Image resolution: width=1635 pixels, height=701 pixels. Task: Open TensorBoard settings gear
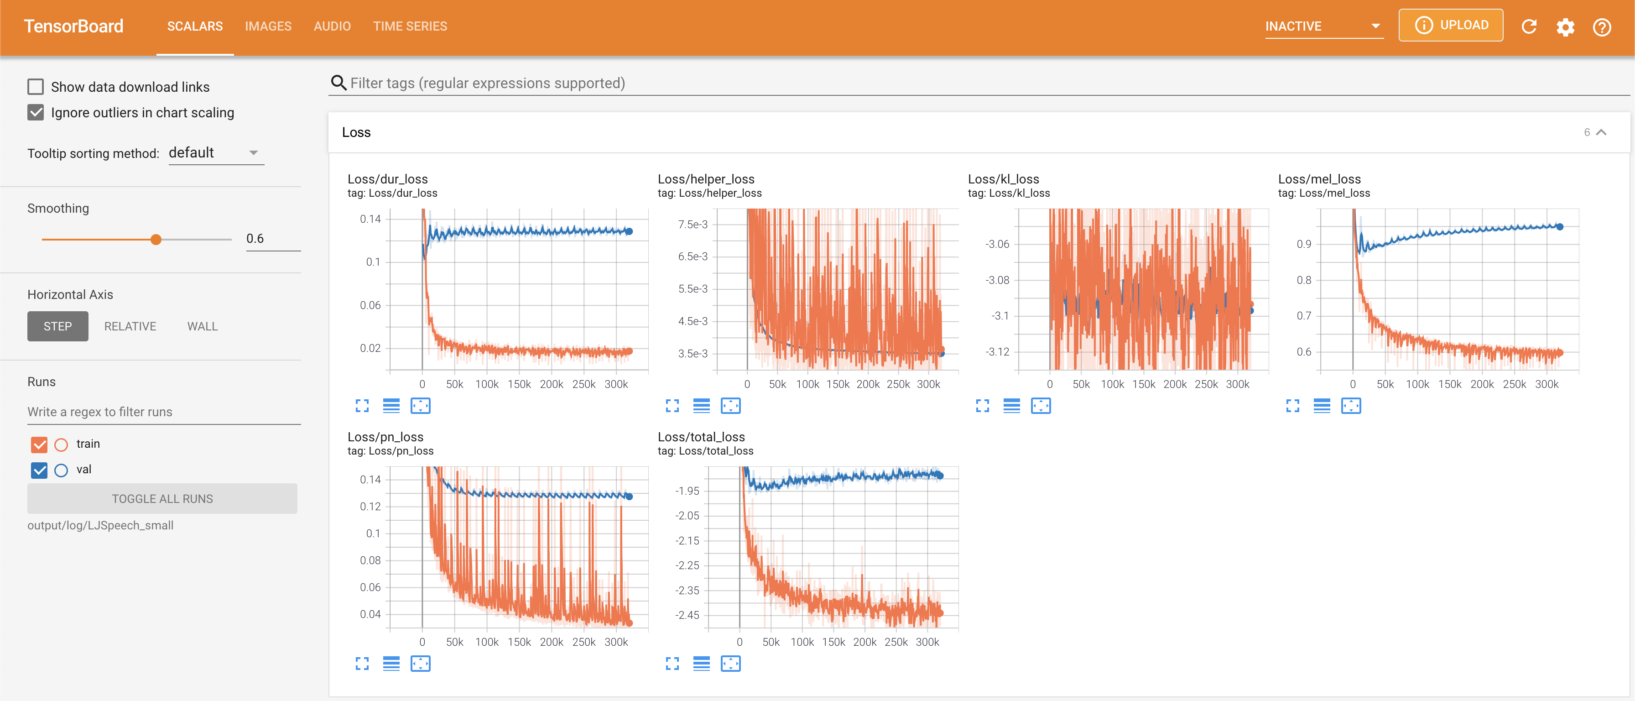pyautogui.click(x=1565, y=26)
